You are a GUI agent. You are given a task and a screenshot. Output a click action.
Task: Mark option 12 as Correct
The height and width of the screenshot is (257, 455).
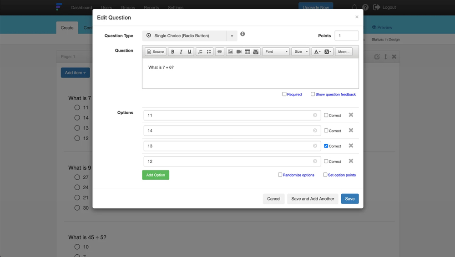(x=326, y=161)
